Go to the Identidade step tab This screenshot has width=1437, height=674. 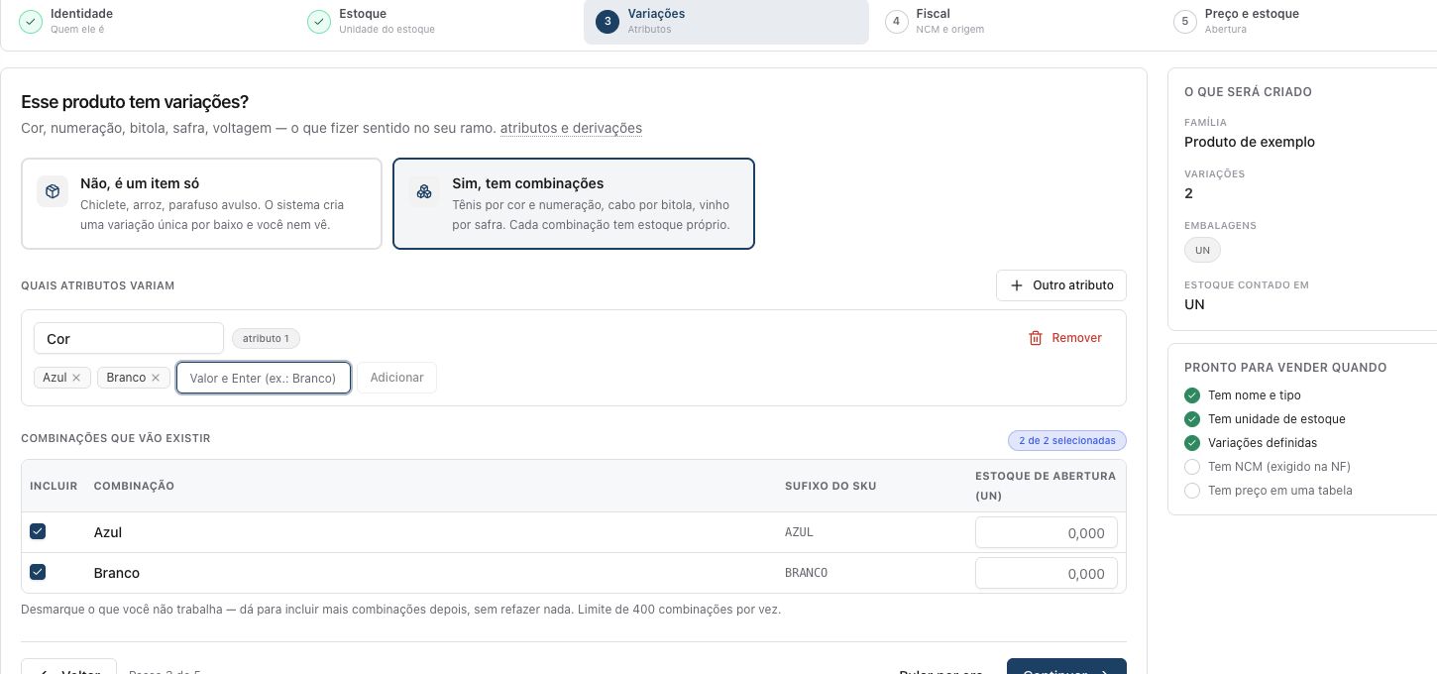(x=149, y=22)
